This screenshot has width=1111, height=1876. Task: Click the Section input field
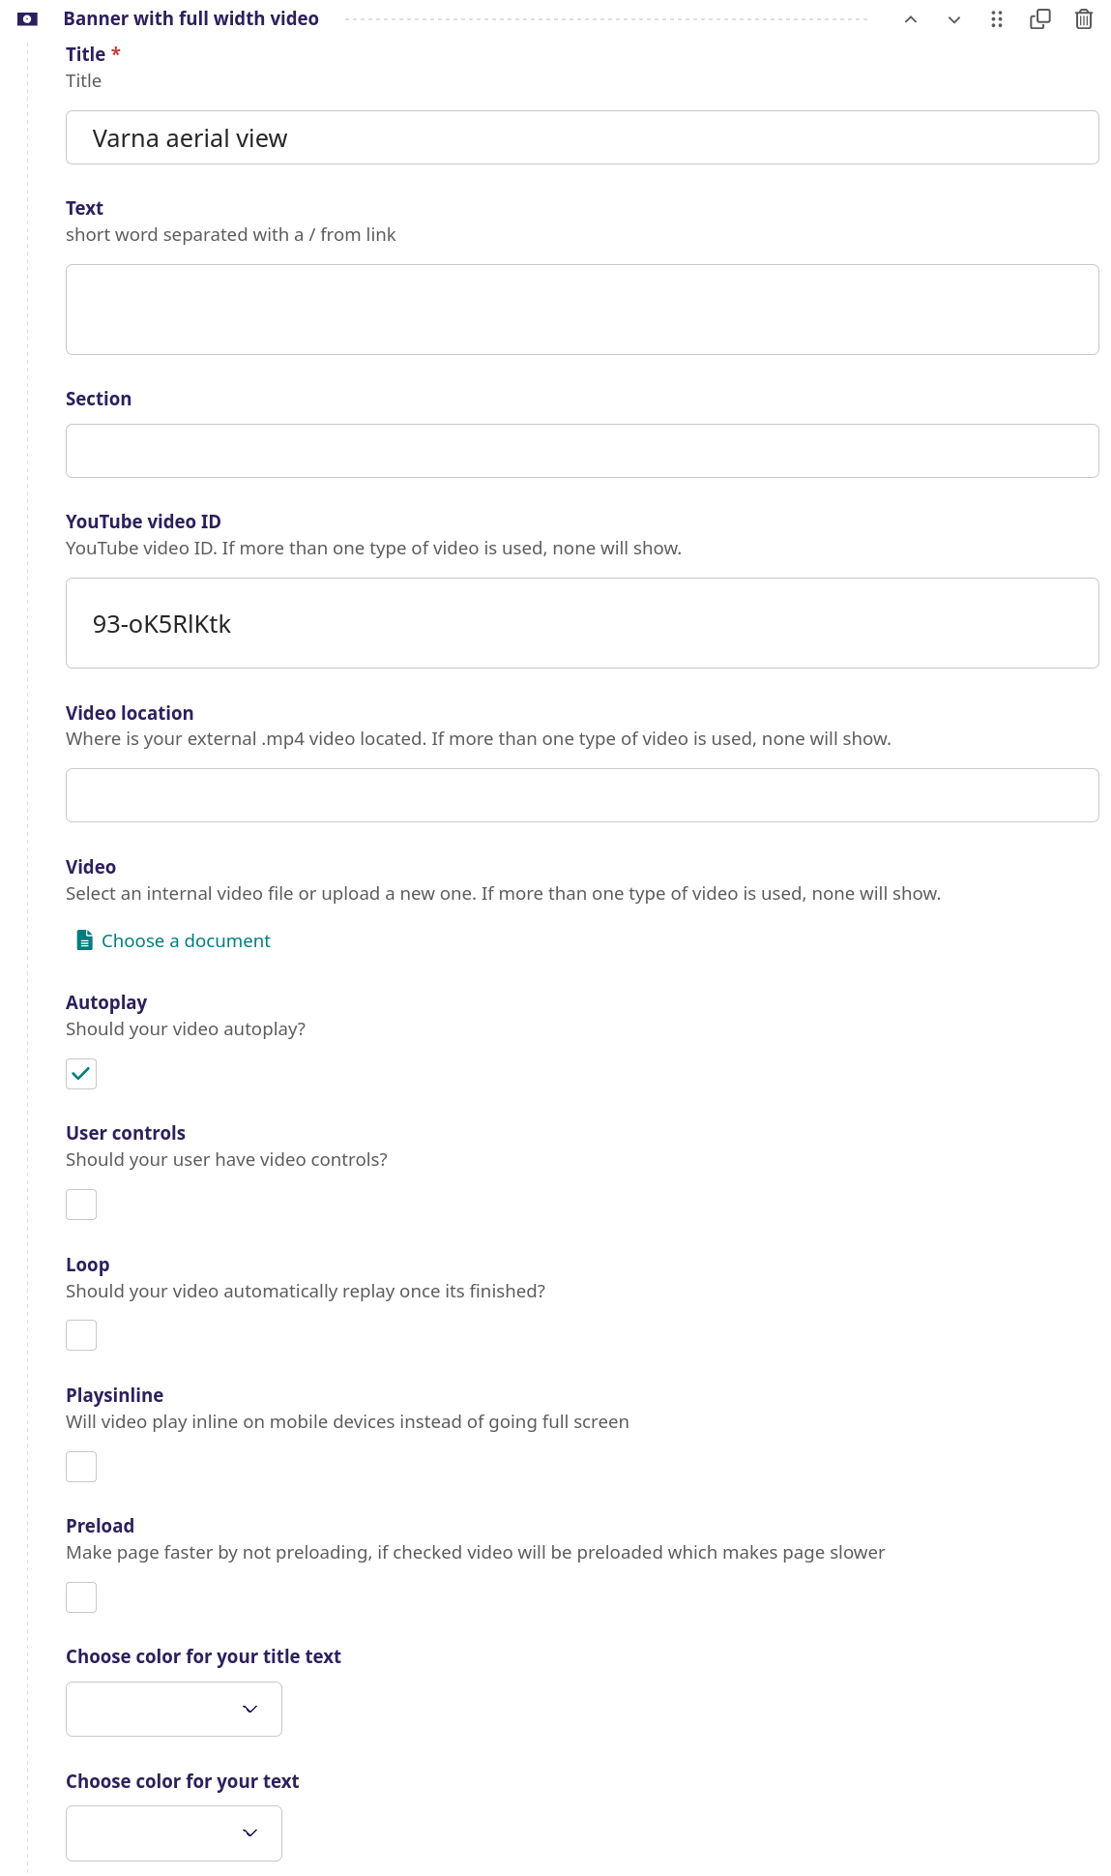582,451
